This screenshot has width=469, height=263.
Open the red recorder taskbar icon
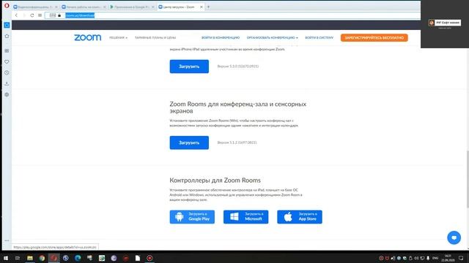point(149,258)
